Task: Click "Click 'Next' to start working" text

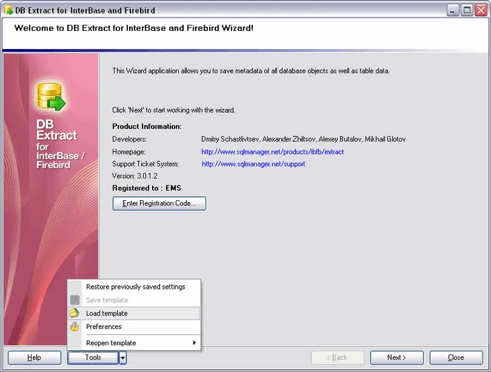Action: click(x=174, y=110)
